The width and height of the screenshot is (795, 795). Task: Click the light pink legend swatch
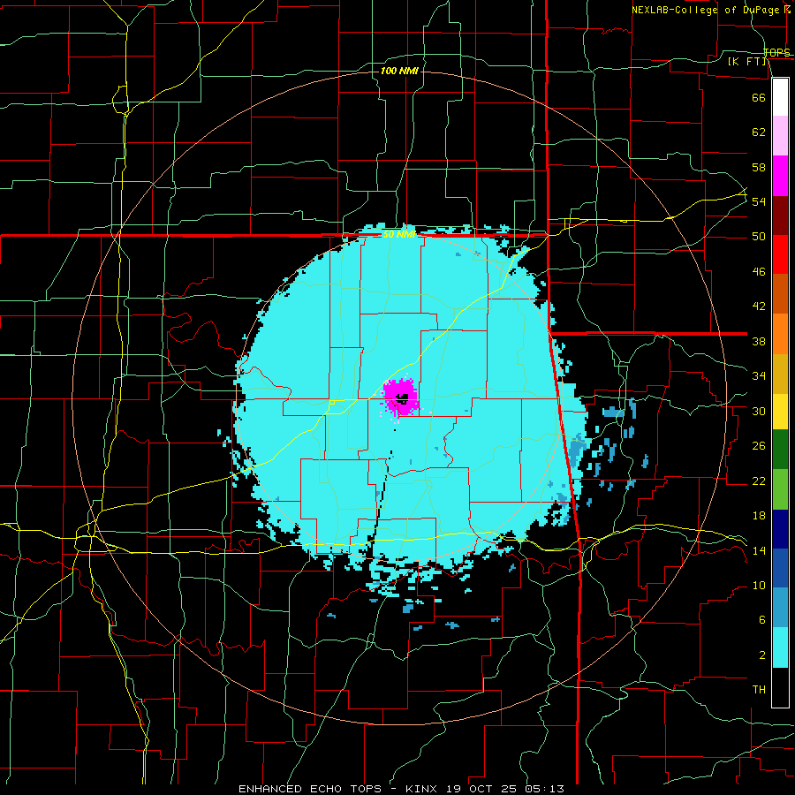click(x=780, y=136)
